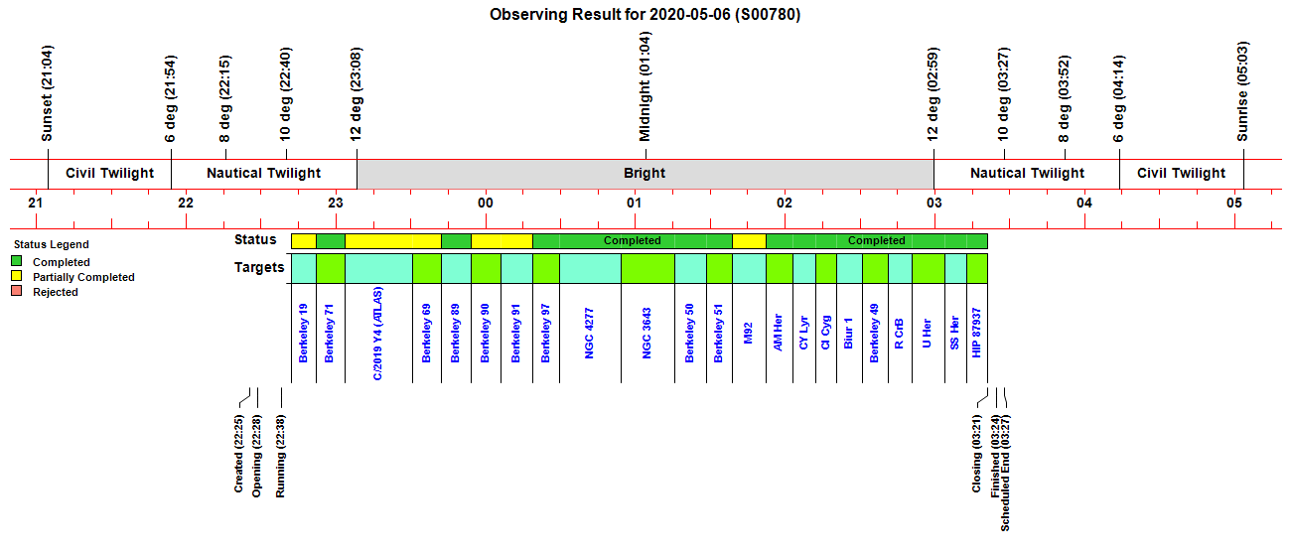1291x556 pixels.
Task: Click the 8 deg (03:52) label
Action: (1065, 99)
